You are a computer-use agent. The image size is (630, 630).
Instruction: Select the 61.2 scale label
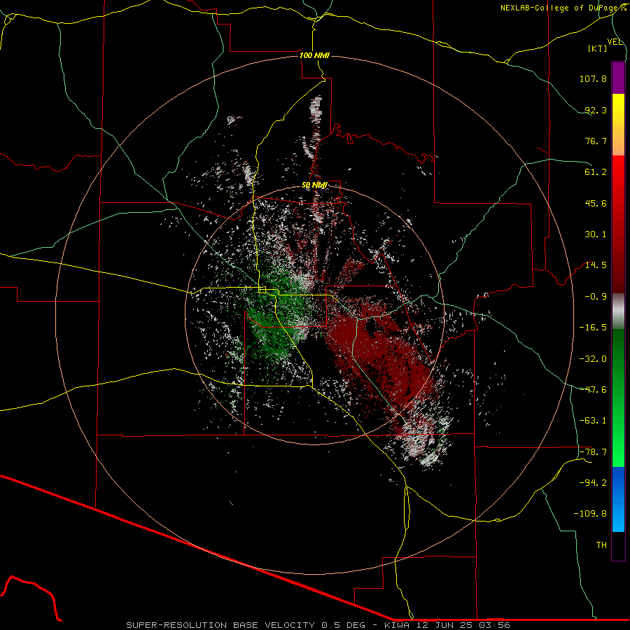596,172
